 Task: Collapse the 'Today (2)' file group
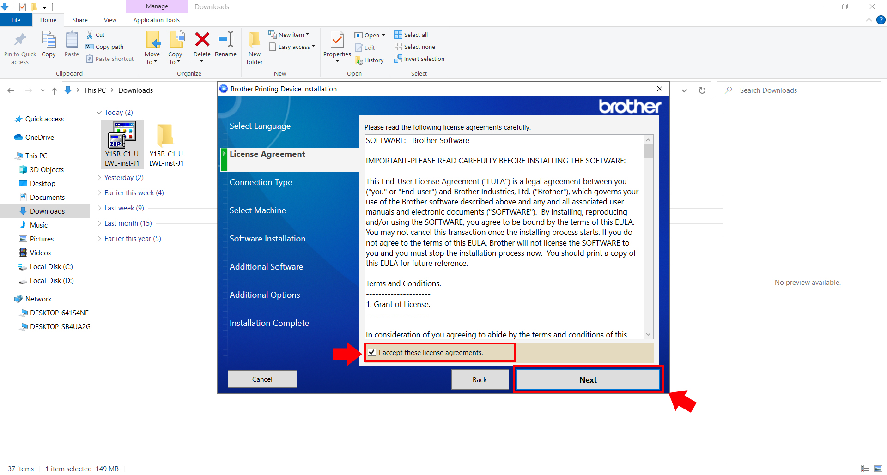(x=99, y=112)
